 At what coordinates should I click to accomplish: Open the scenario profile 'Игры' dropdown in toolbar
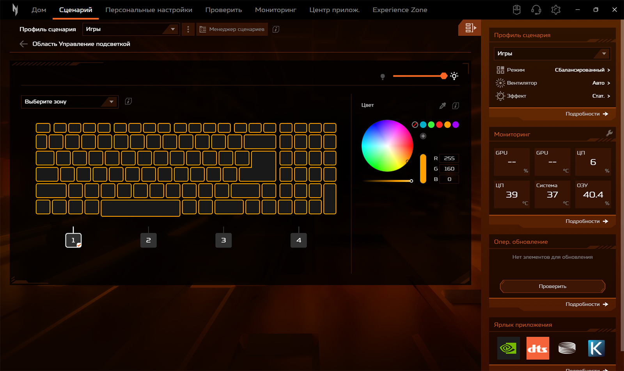pyautogui.click(x=131, y=29)
